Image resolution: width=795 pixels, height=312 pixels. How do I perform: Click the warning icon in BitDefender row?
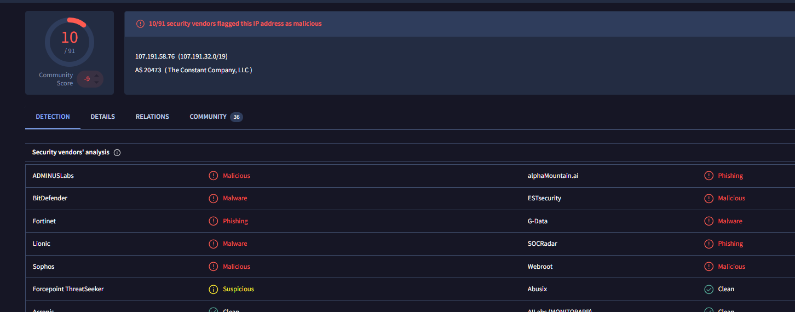click(x=214, y=198)
